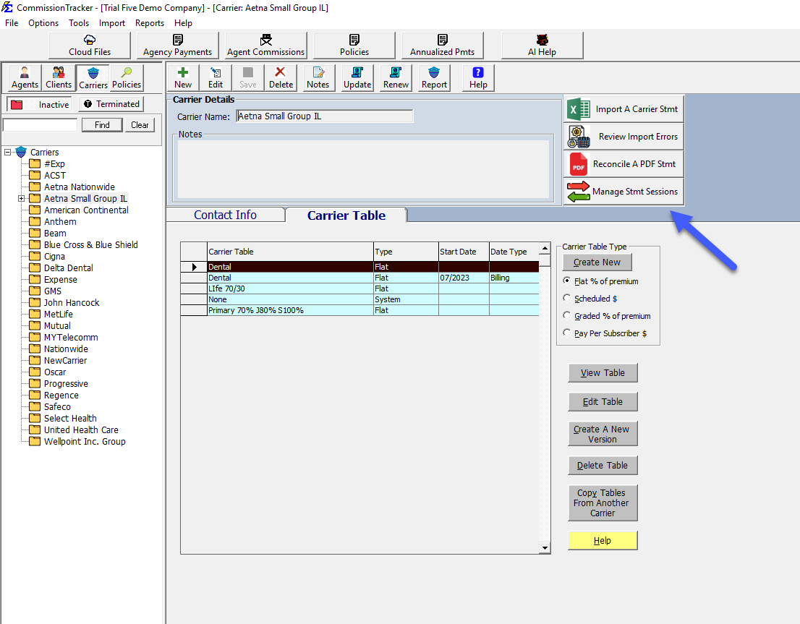This screenshot has height=624, width=800.
Task: Switch to the Contact Info tab
Action: (225, 215)
